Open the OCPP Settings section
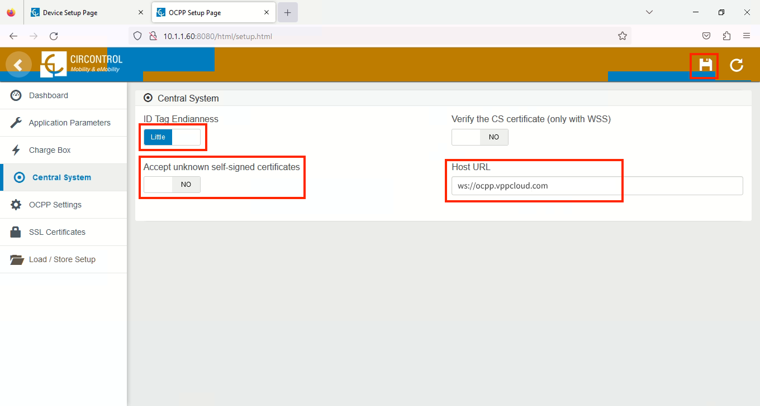760x406 pixels. coord(55,205)
